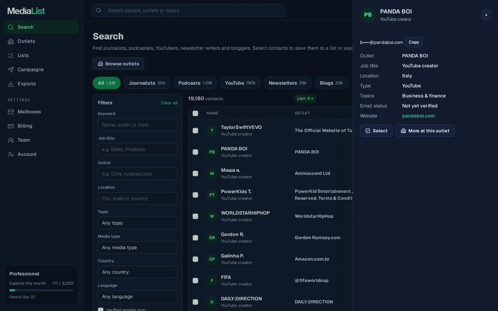Open the Any topic dropdown

(x=138, y=223)
